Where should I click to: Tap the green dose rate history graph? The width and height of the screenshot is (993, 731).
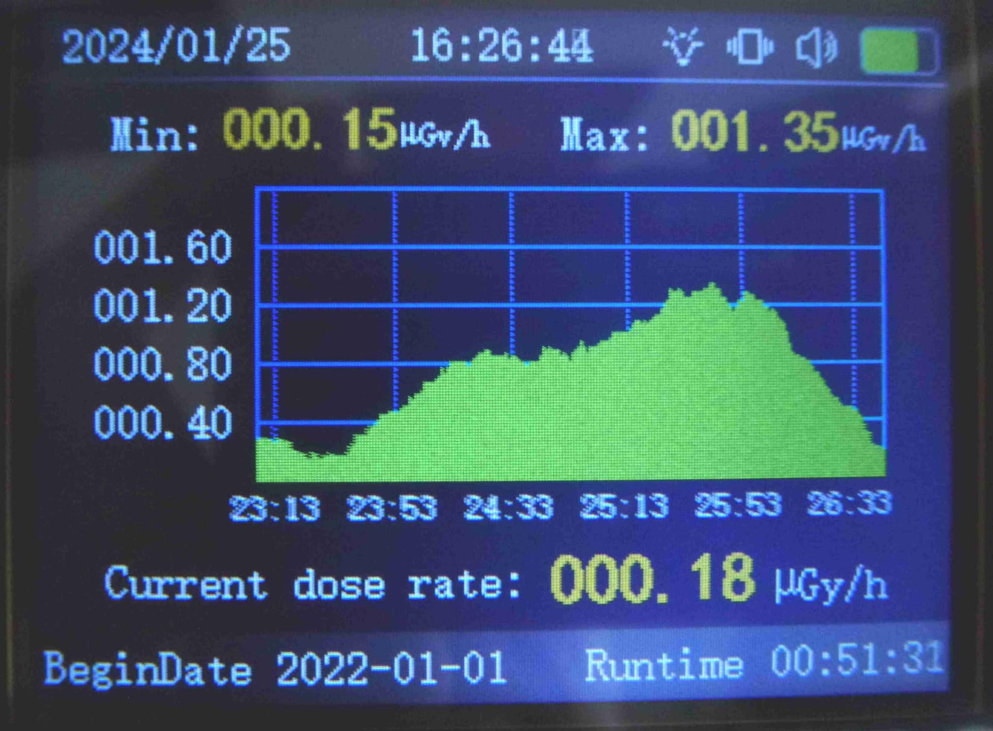(x=570, y=335)
